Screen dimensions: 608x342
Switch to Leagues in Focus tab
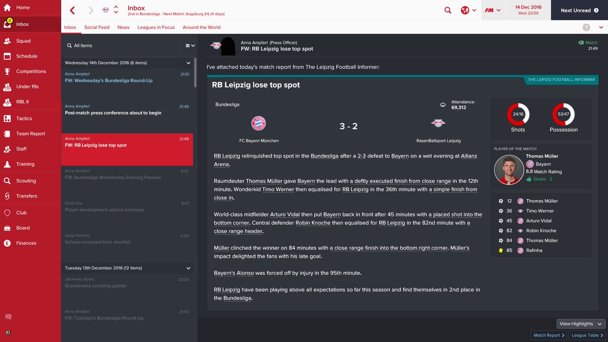[156, 27]
